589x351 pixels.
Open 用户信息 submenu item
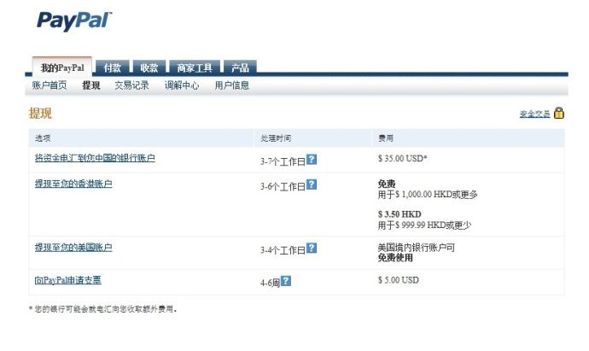[x=232, y=85]
